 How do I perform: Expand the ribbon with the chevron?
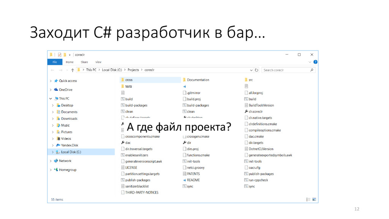pos(310,62)
